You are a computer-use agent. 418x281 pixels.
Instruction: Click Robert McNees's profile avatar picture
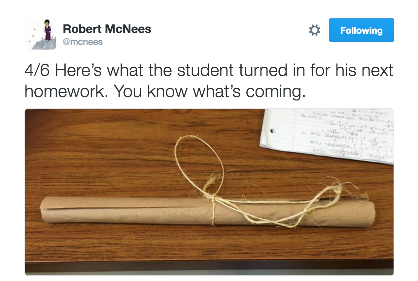pos(40,34)
